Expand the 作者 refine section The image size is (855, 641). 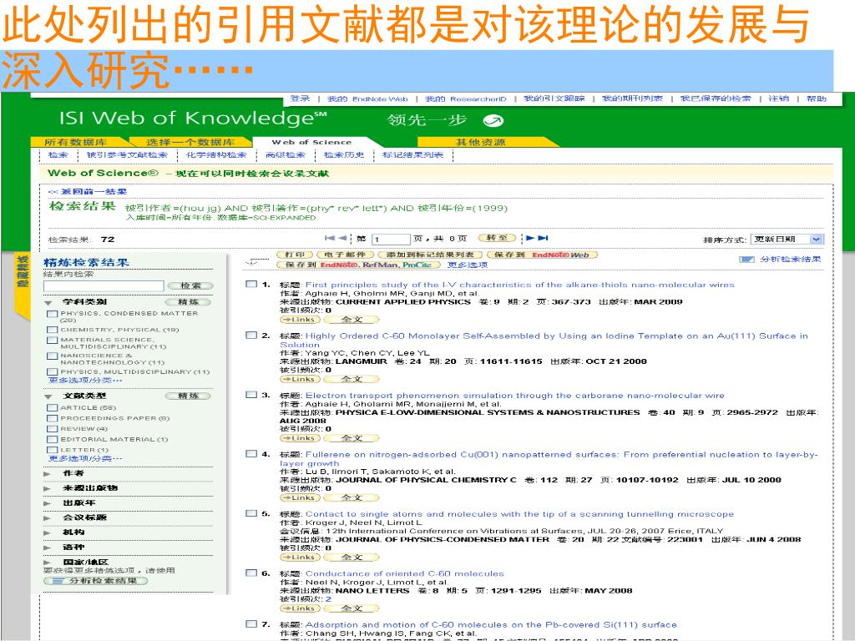48,473
